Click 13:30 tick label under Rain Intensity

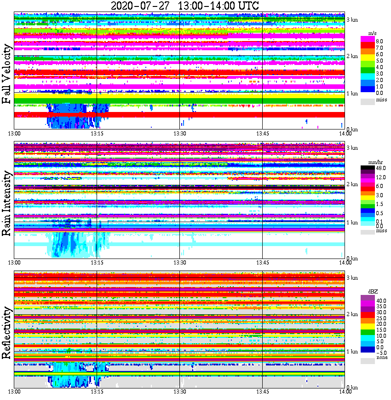(x=179, y=263)
